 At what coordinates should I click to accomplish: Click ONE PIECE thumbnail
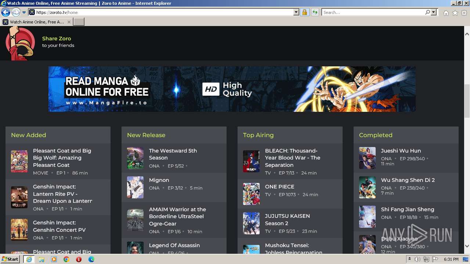tap(251, 194)
